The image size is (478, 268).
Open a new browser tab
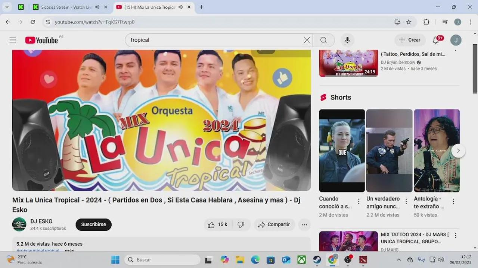coord(201,7)
